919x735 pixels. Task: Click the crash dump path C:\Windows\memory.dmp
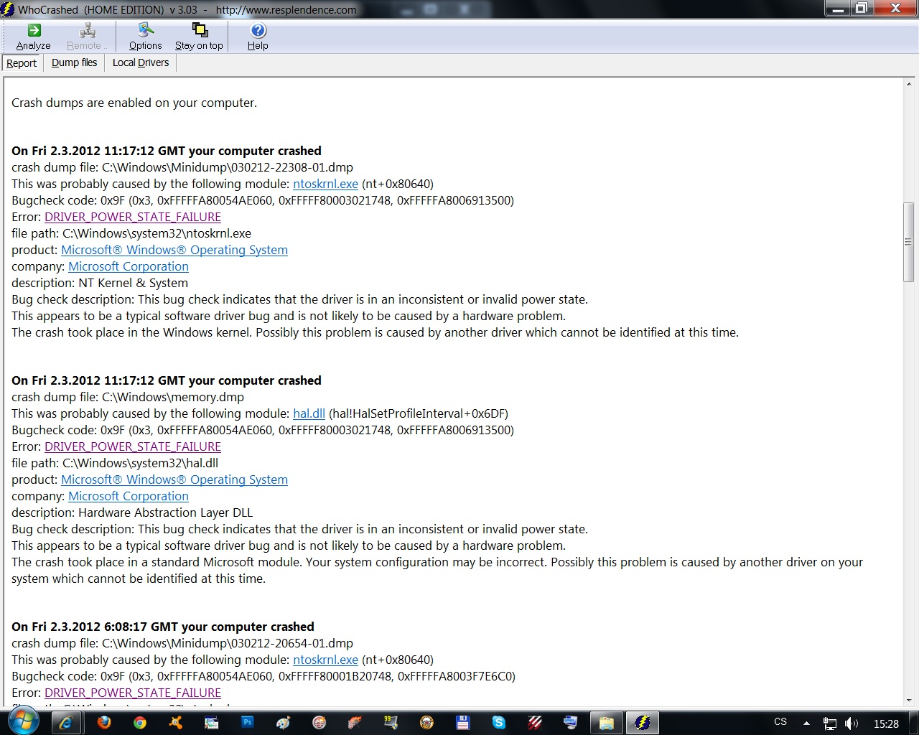pyautogui.click(x=173, y=397)
